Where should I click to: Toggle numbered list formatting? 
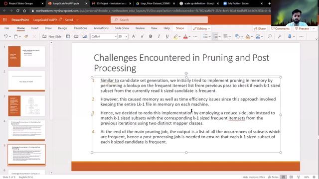[215, 36]
